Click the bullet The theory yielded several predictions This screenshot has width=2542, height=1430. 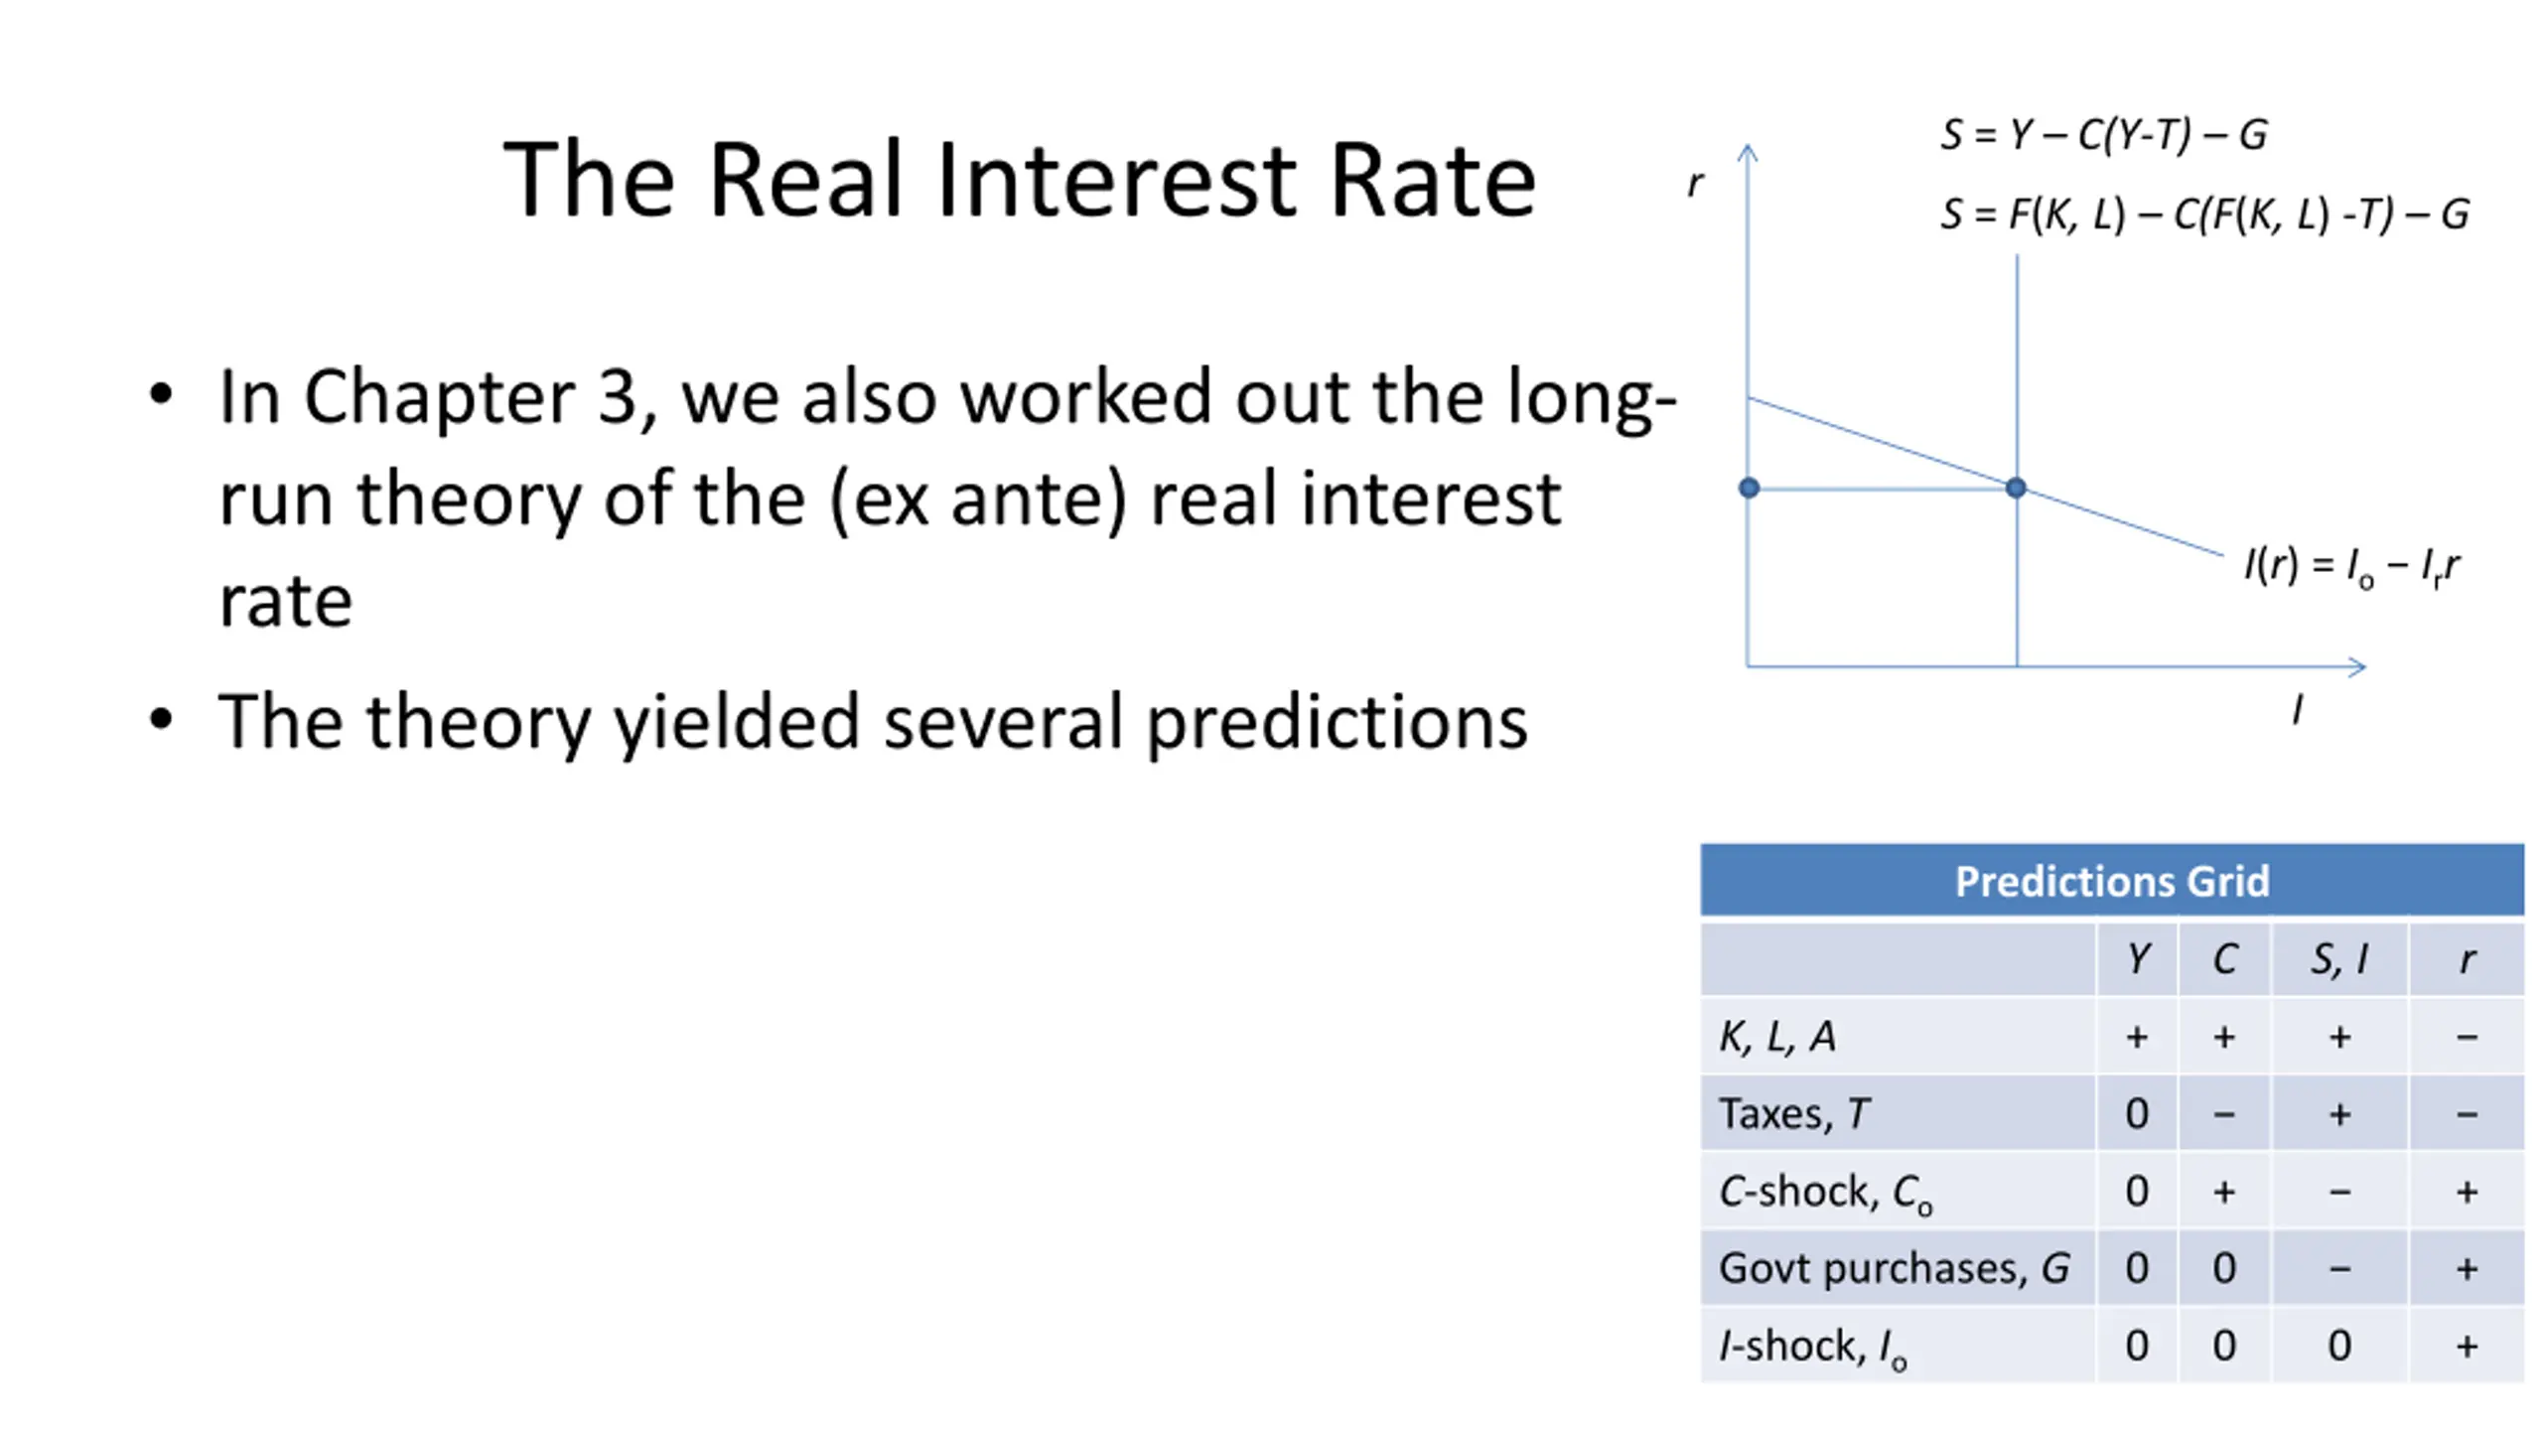(873, 722)
